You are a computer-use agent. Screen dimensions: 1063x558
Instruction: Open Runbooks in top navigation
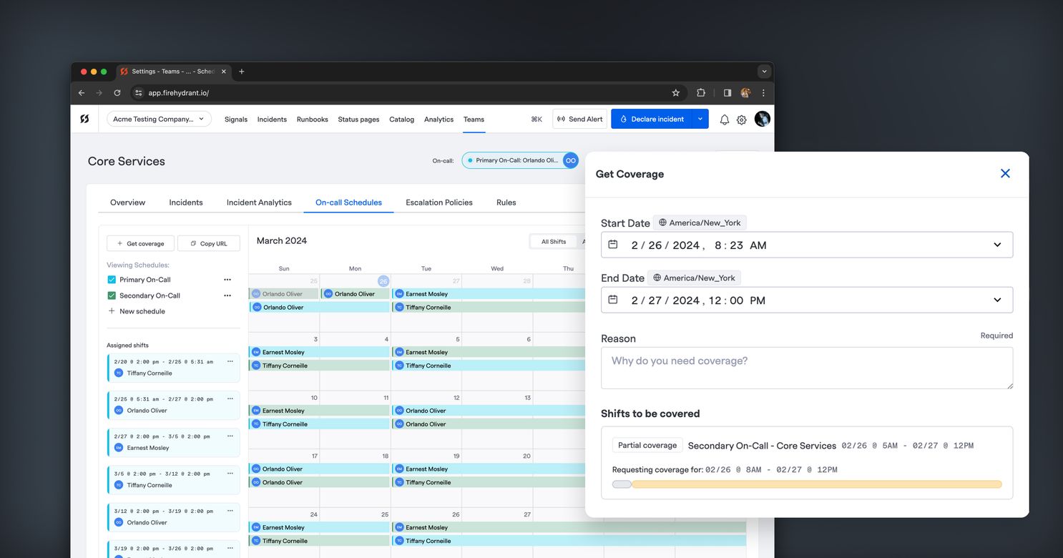click(x=313, y=119)
